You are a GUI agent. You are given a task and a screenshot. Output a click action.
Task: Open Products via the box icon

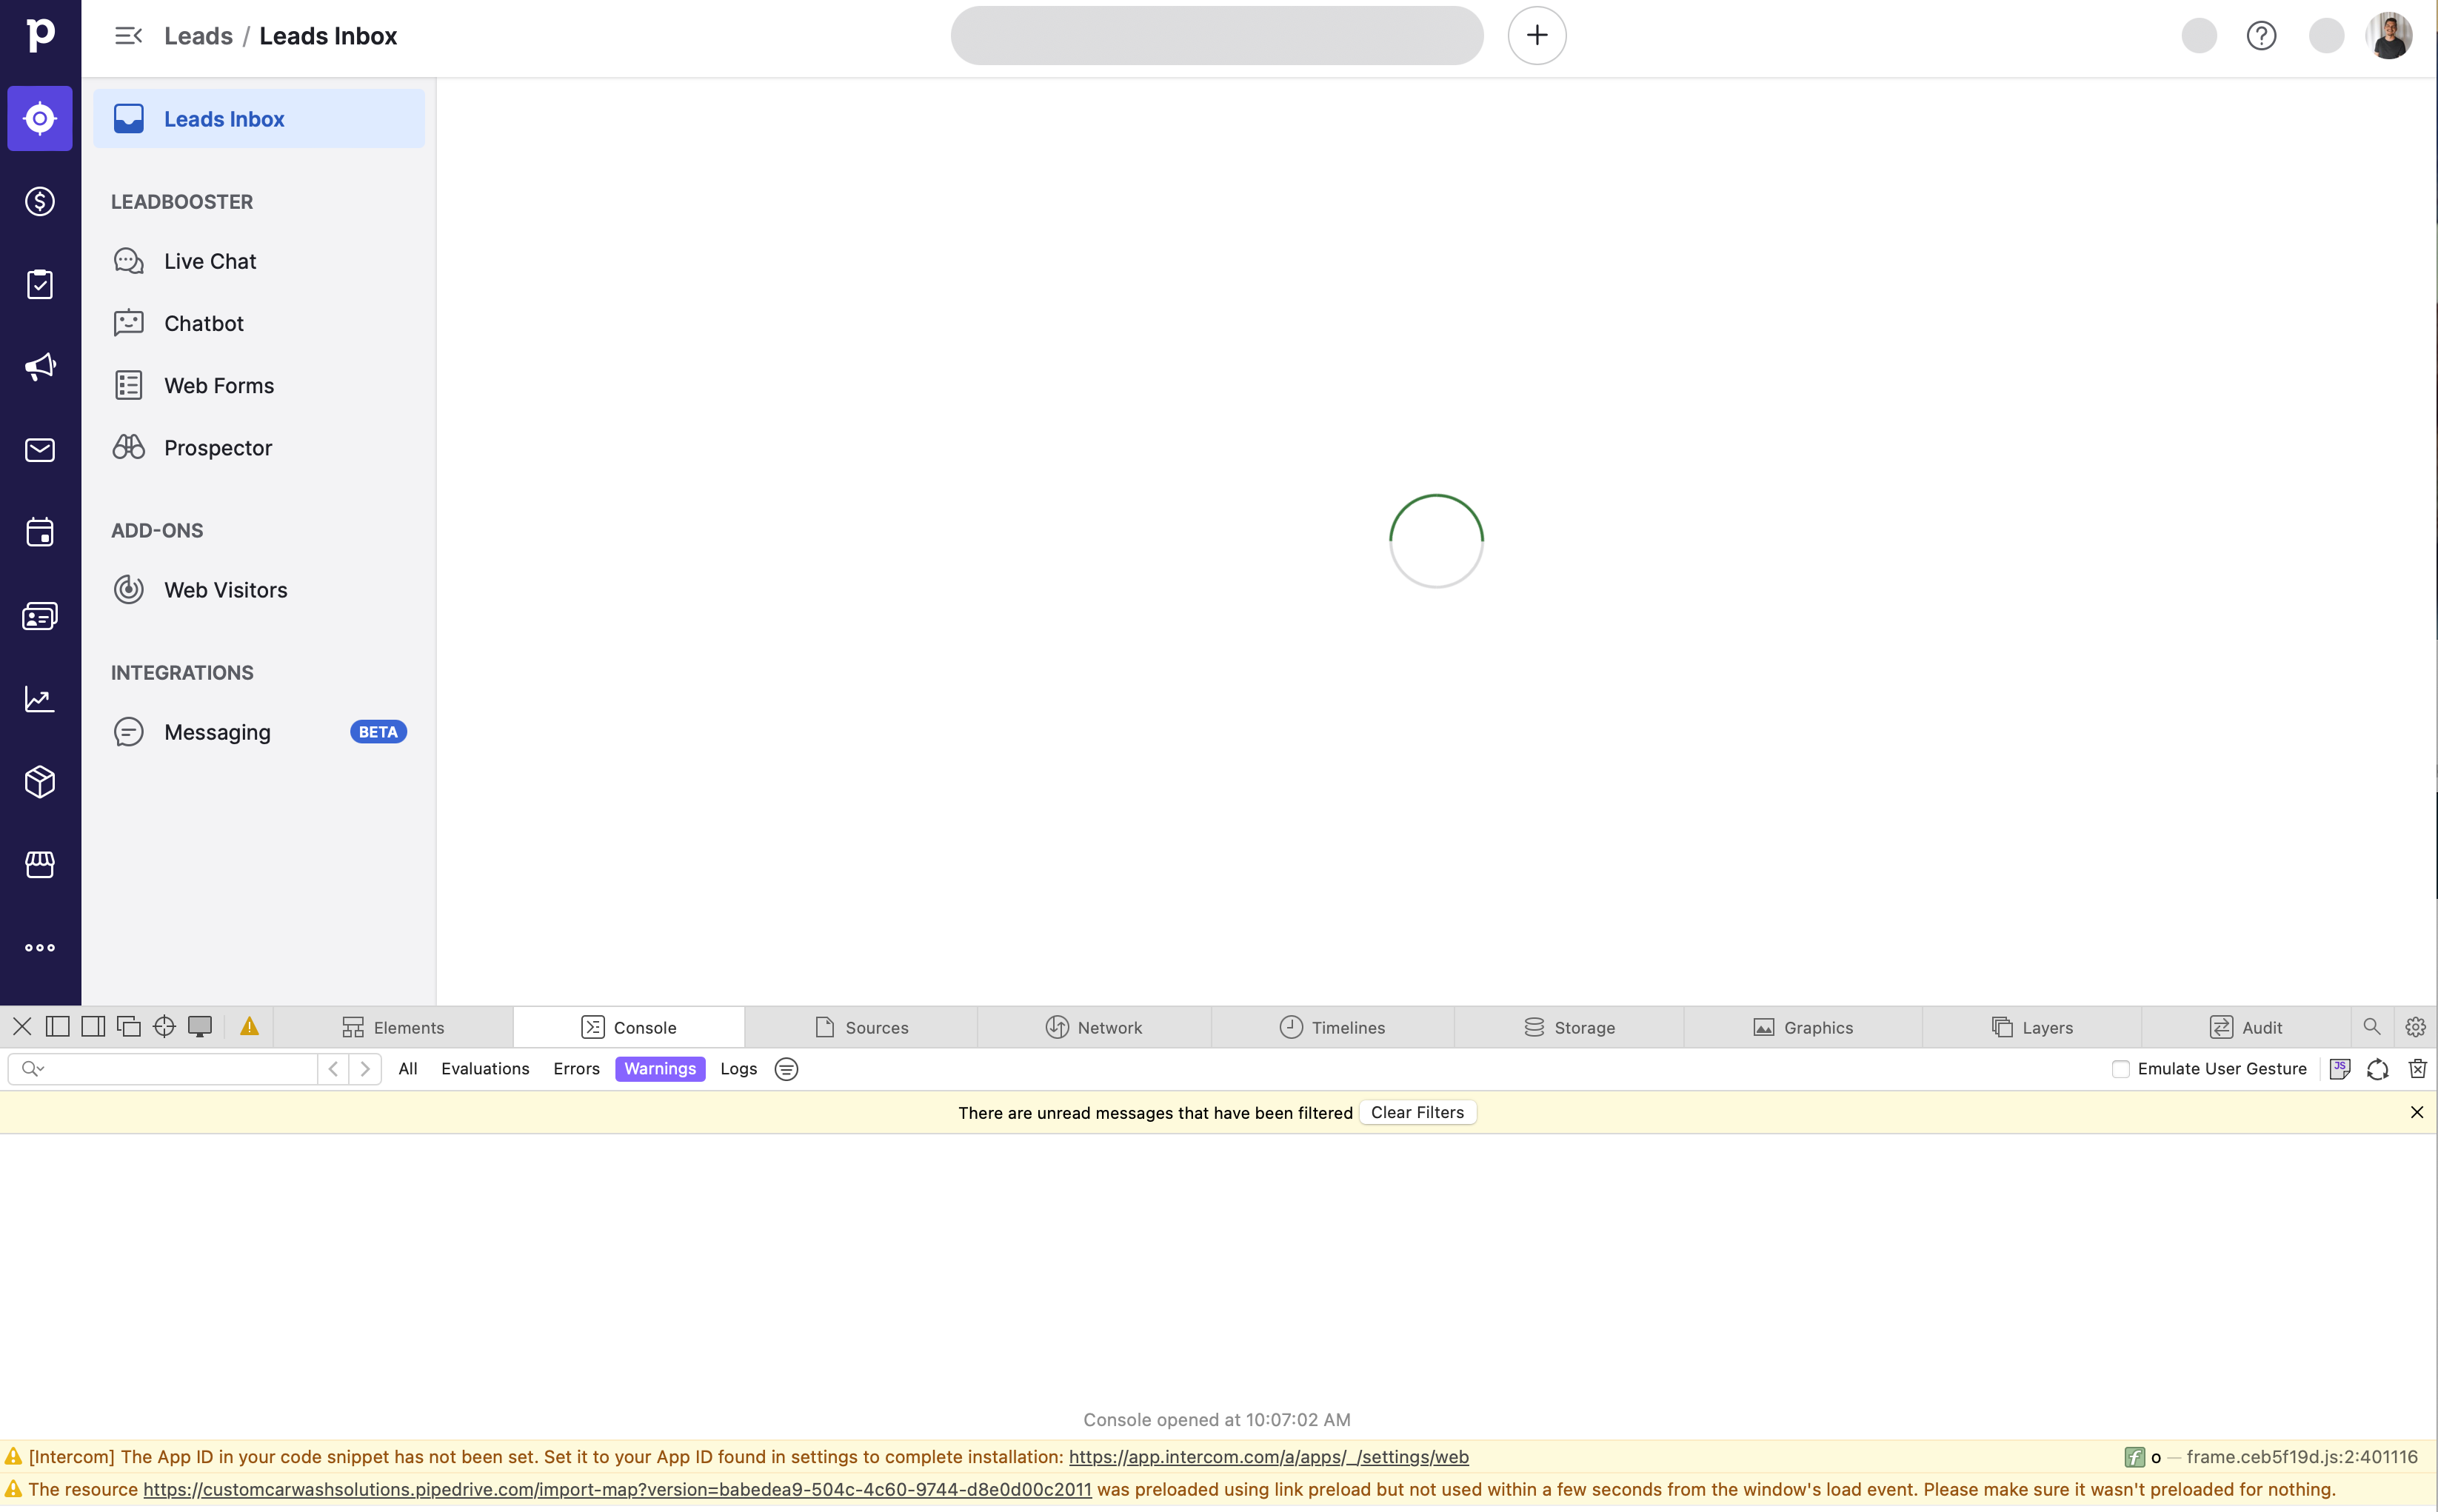[40, 781]
